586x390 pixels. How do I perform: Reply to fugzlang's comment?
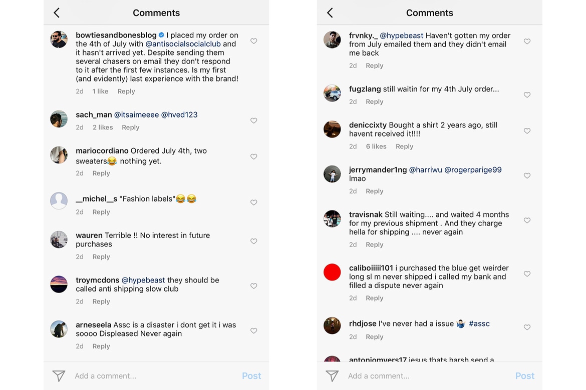click(374, 102)
